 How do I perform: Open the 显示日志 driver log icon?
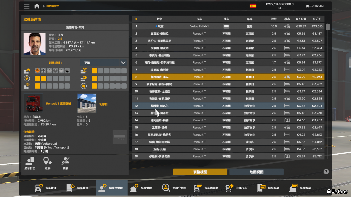30,163
